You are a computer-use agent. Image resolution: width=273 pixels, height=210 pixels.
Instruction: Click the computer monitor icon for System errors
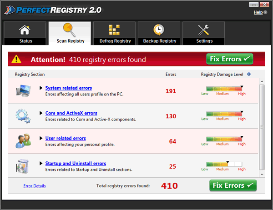(23, 91)
